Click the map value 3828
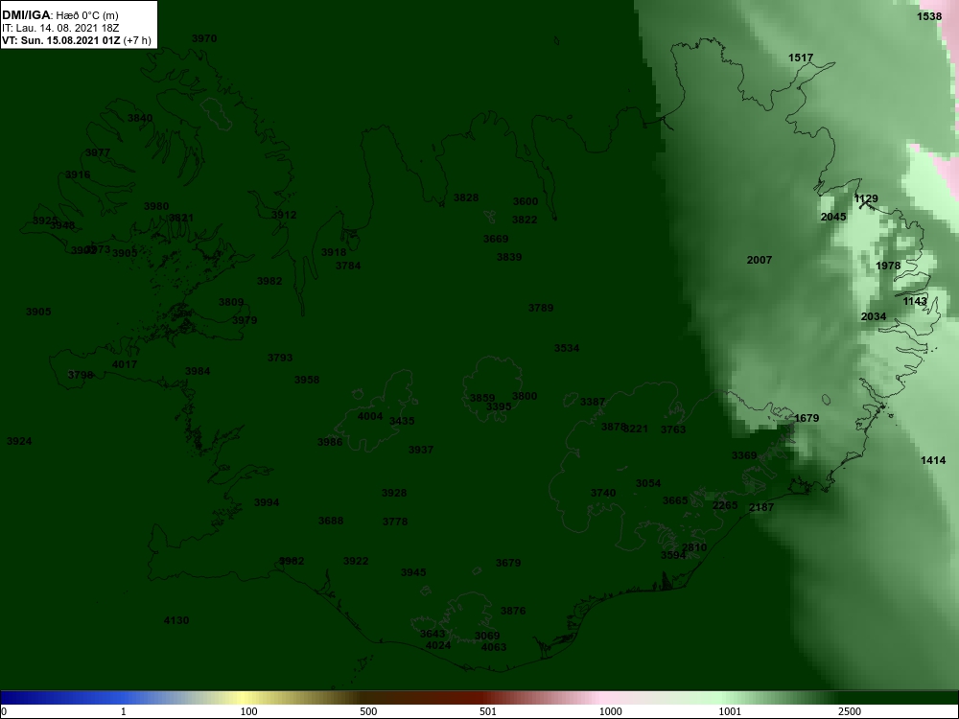The height and width of the screenshot is (719, 959). click(466, 198)
